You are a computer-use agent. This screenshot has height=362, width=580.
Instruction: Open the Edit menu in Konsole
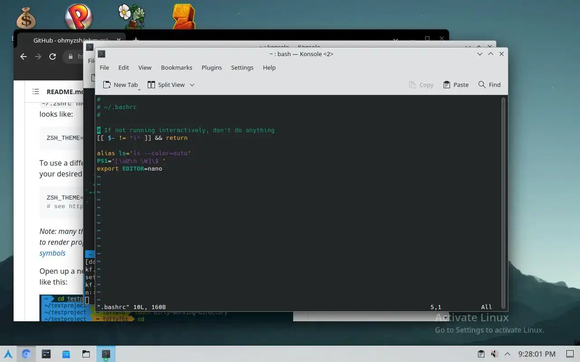[124, 67]
